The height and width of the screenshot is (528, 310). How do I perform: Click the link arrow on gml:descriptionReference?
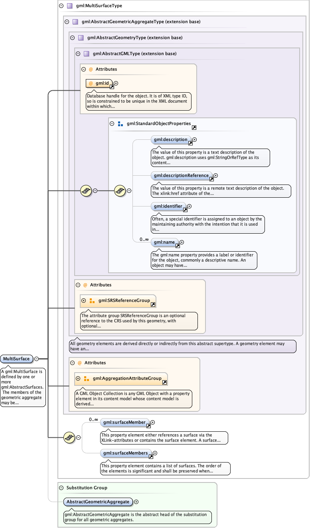211,179
